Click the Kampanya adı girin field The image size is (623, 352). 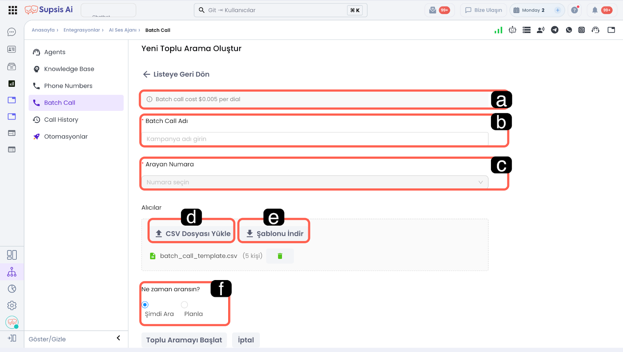coord(314,139)
